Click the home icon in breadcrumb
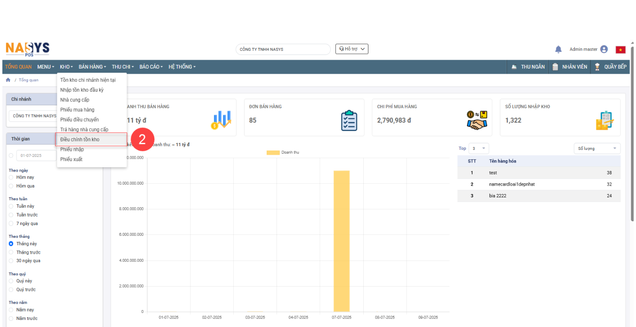Image resolution: width=636 pixels, height=327 pixels. tap(8, 80)
